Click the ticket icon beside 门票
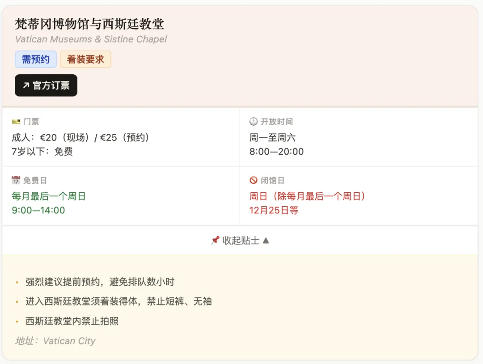The image size is (483, 364). pyautogui.click(x=16, y=122)
